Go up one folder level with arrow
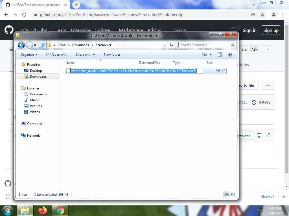 pyautogui.click(x=43, y=45)
